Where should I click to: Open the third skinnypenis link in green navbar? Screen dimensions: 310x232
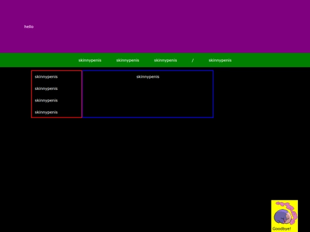(x=165, y=60)
